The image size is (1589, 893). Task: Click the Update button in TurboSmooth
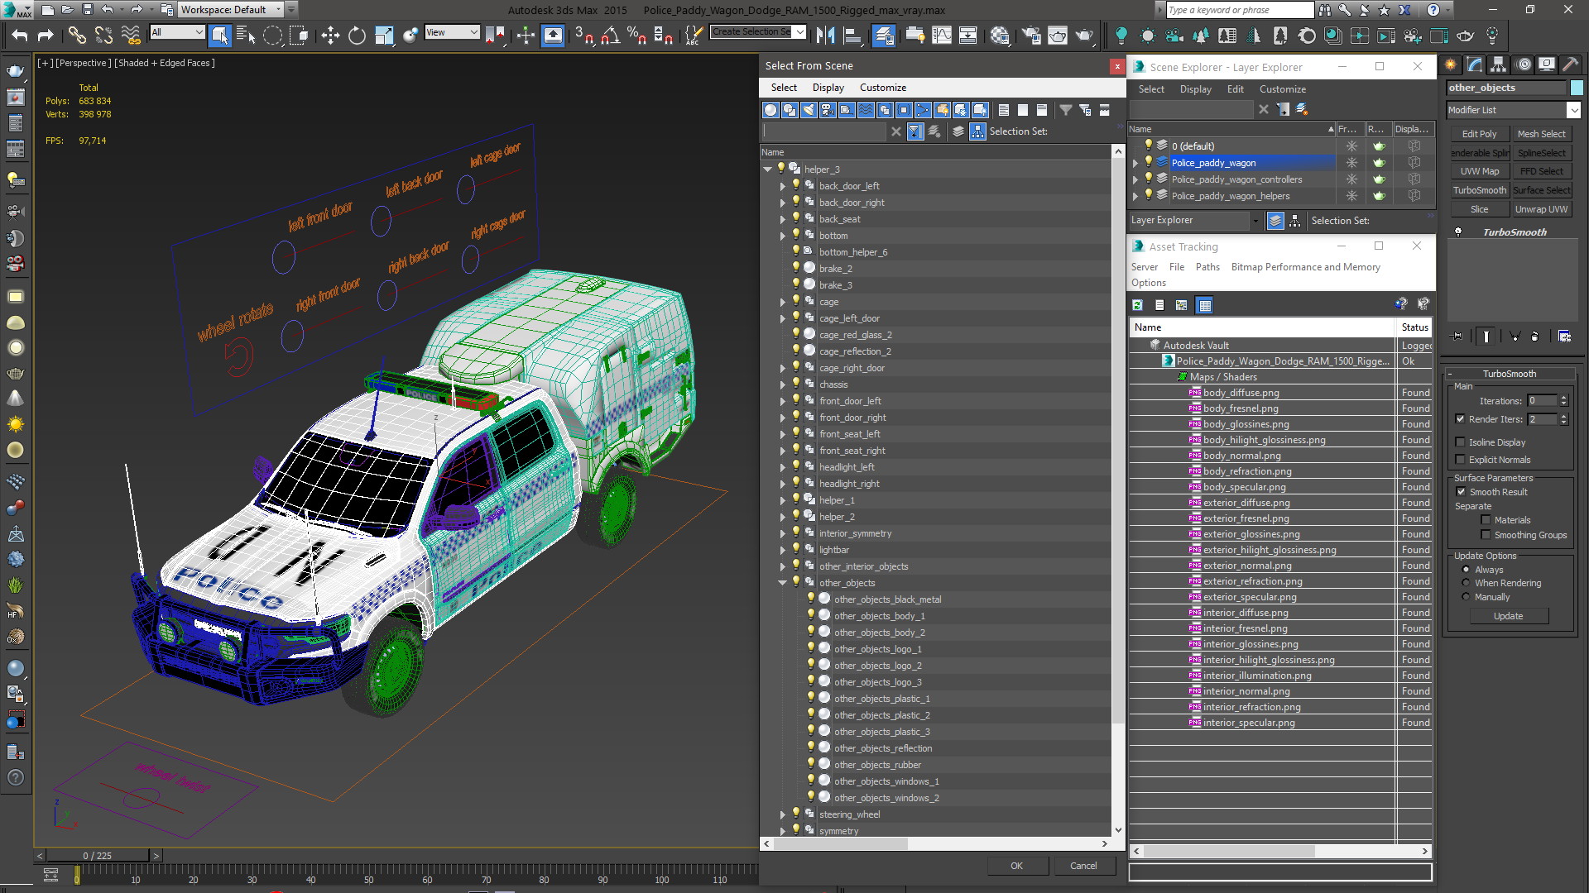[1508, 616]
